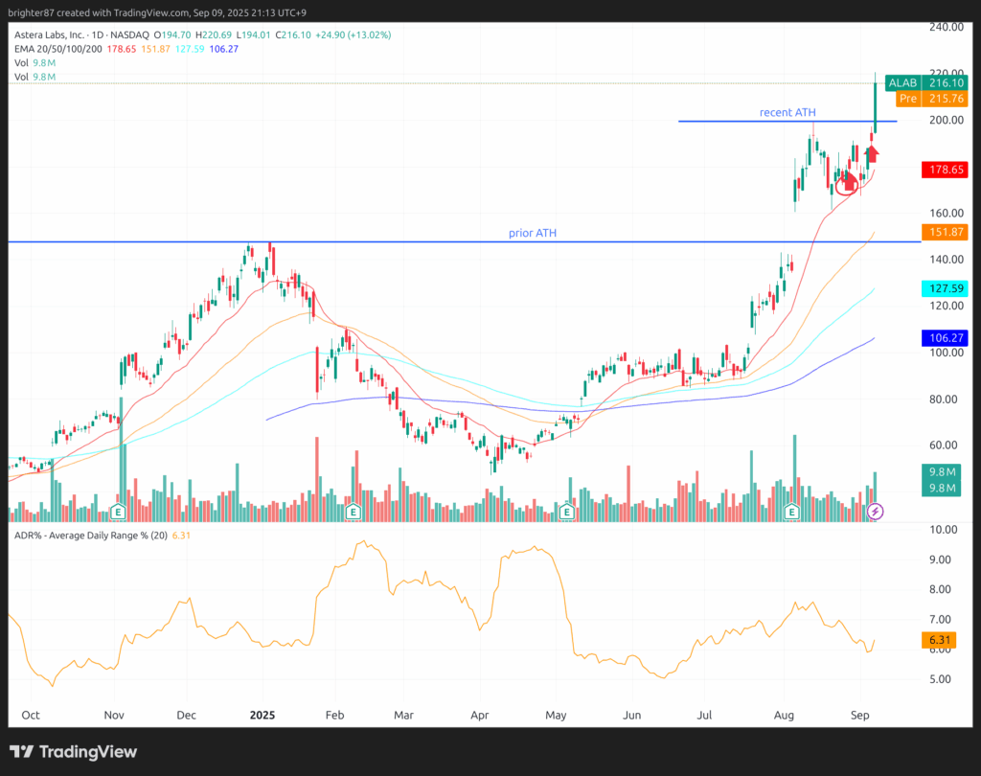Click the cyan 127.59 value in the EMA legend

190,49
